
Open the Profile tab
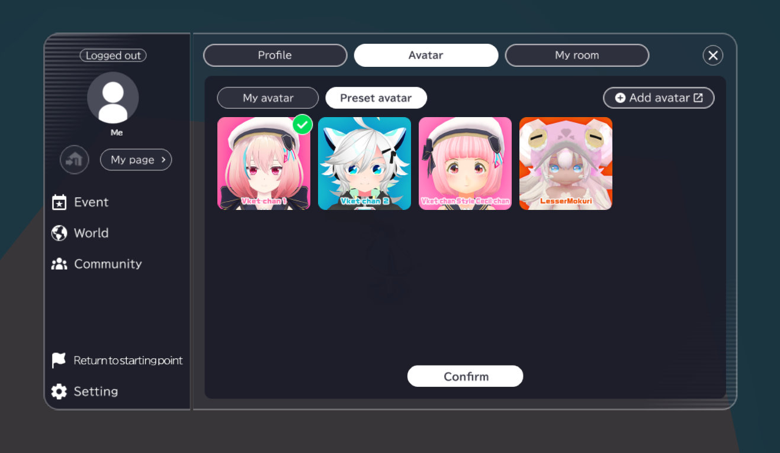click(275, 55)
